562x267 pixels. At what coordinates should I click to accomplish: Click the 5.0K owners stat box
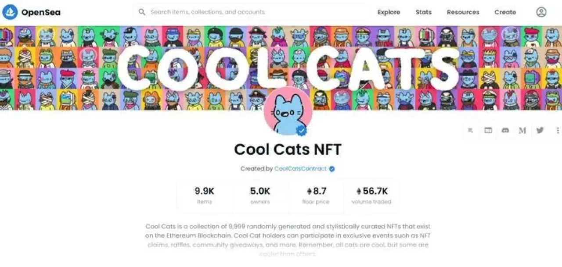260,196
